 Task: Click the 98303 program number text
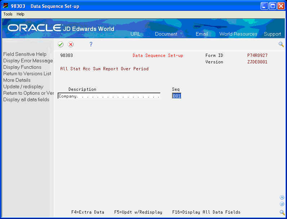tap(66, 55)
